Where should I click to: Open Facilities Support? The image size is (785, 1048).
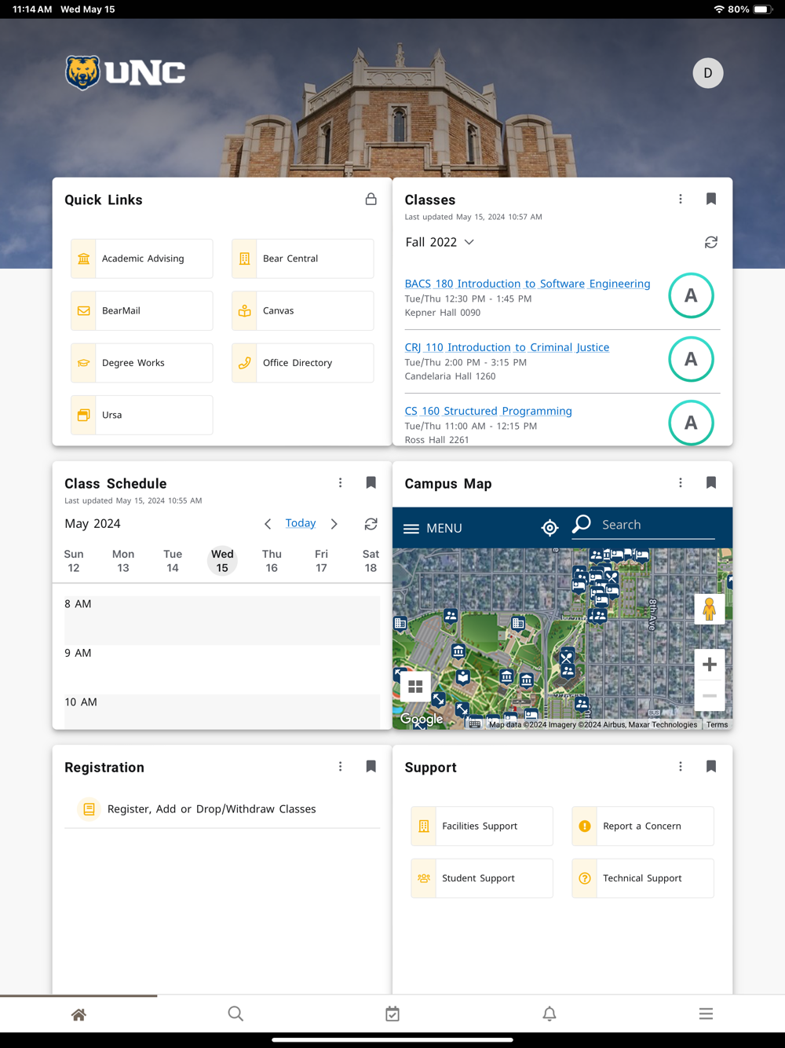(482, 826)
